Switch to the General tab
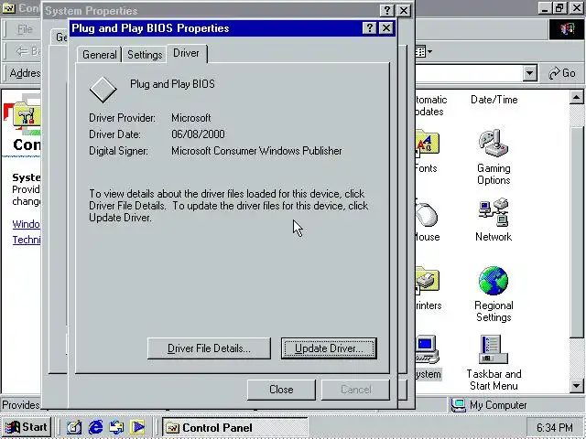This screenshot has height=439, width=586. click(x=100, y=55)
